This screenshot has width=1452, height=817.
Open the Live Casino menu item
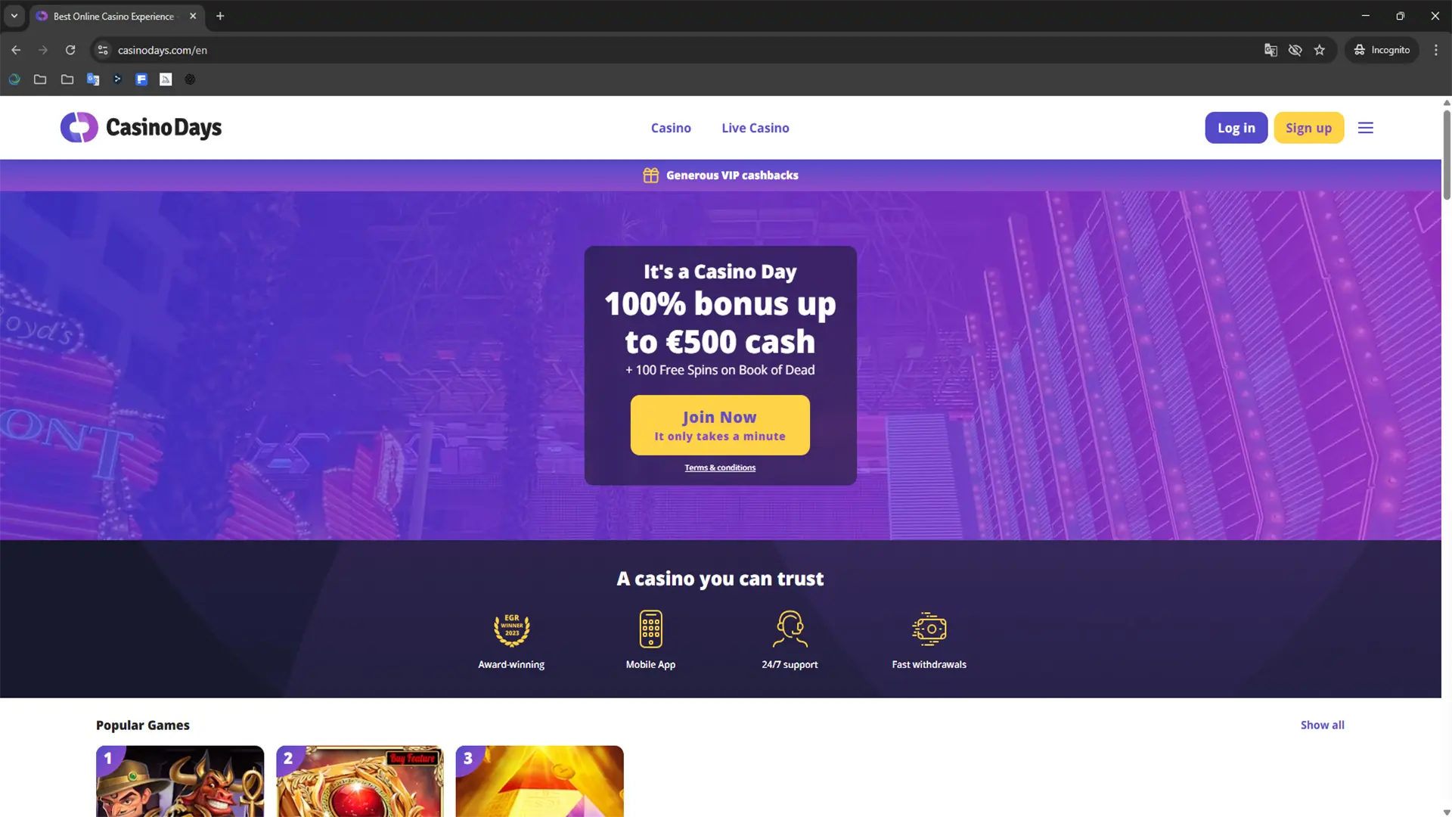pyautogui.click(x=755, y=128)
